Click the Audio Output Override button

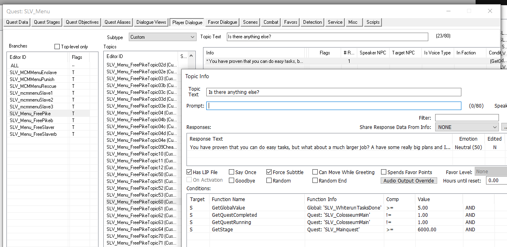[x=409, y=181]
